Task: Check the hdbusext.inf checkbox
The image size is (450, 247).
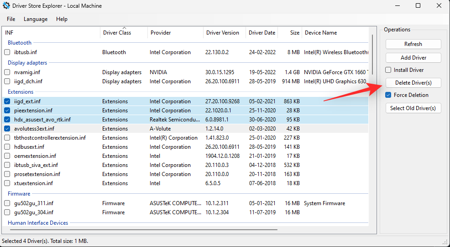Action: click(x=7, y=147)
